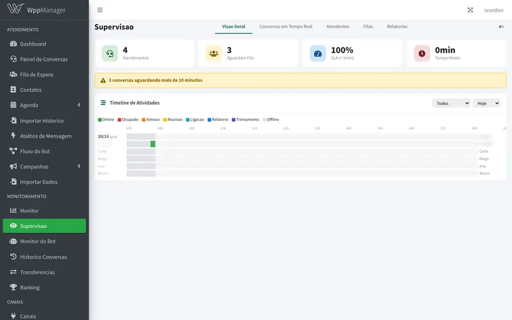Open the scordon user menu
Screen dimensions: 512x320
(493, 10)
